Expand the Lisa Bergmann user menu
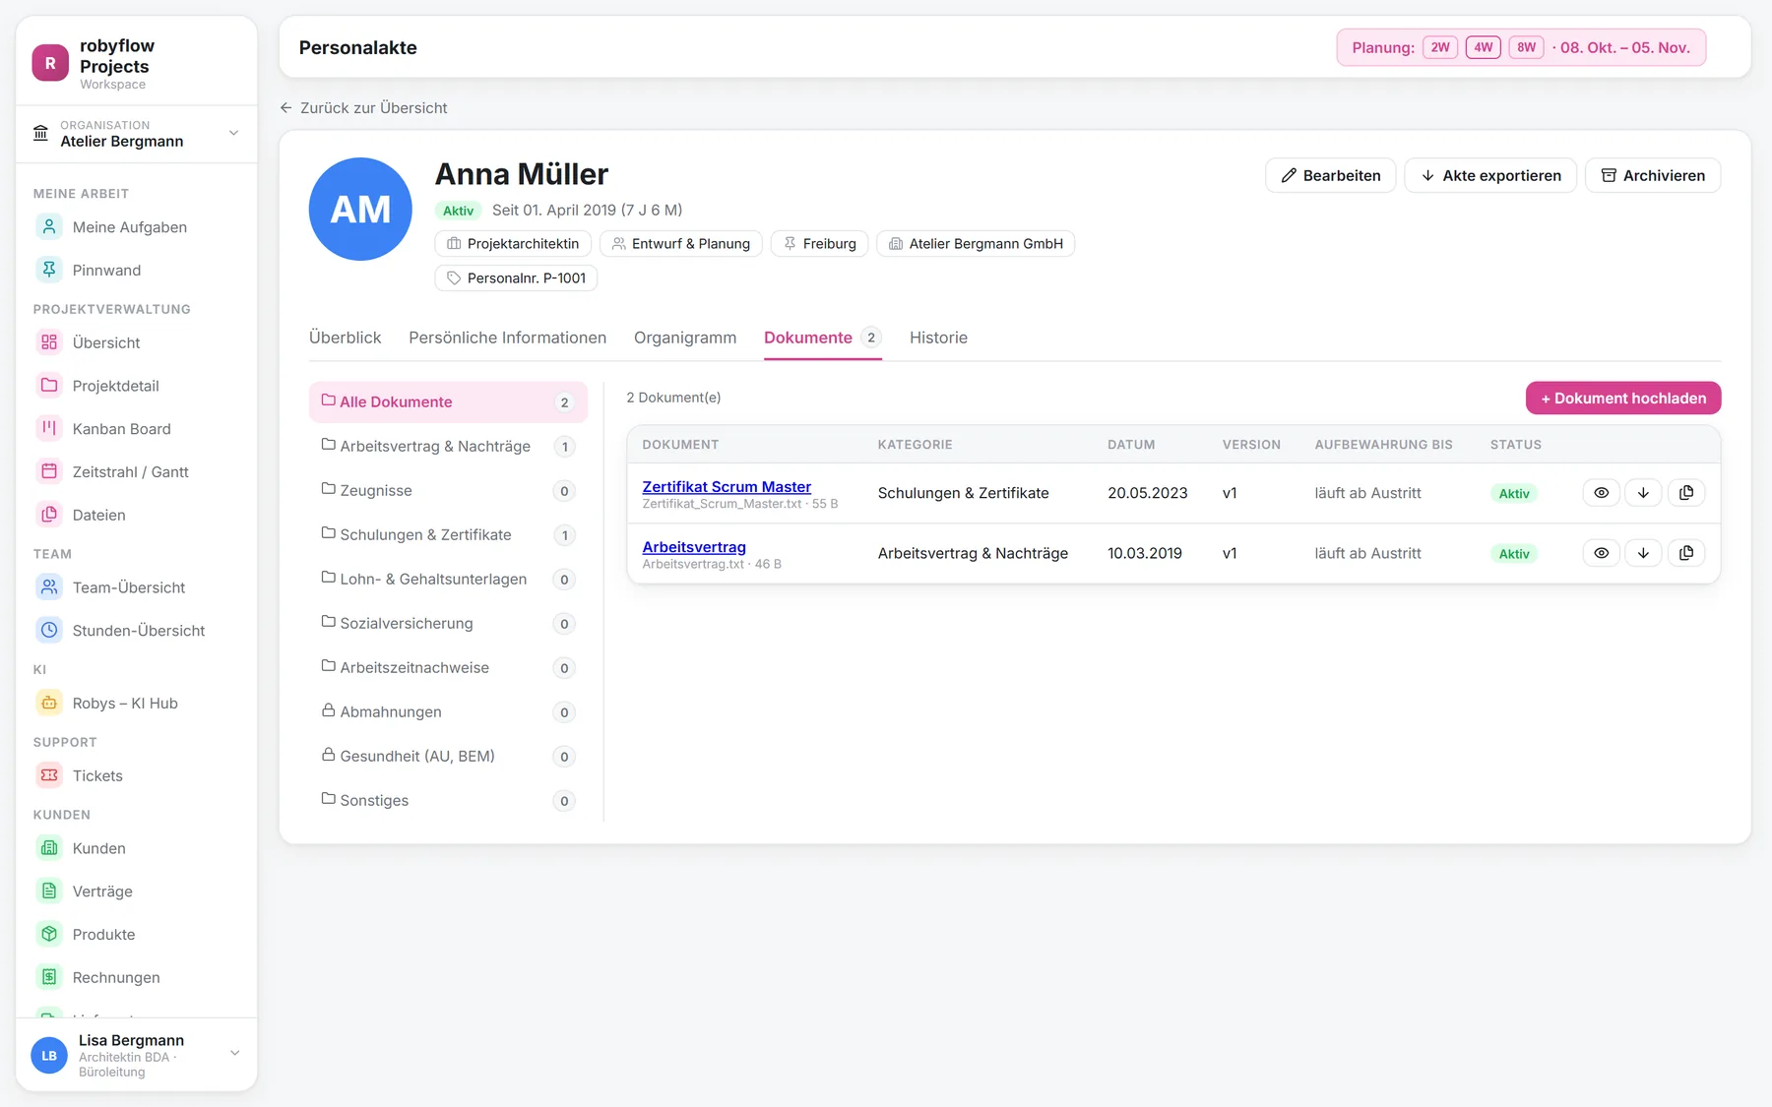 point(137,1055)
